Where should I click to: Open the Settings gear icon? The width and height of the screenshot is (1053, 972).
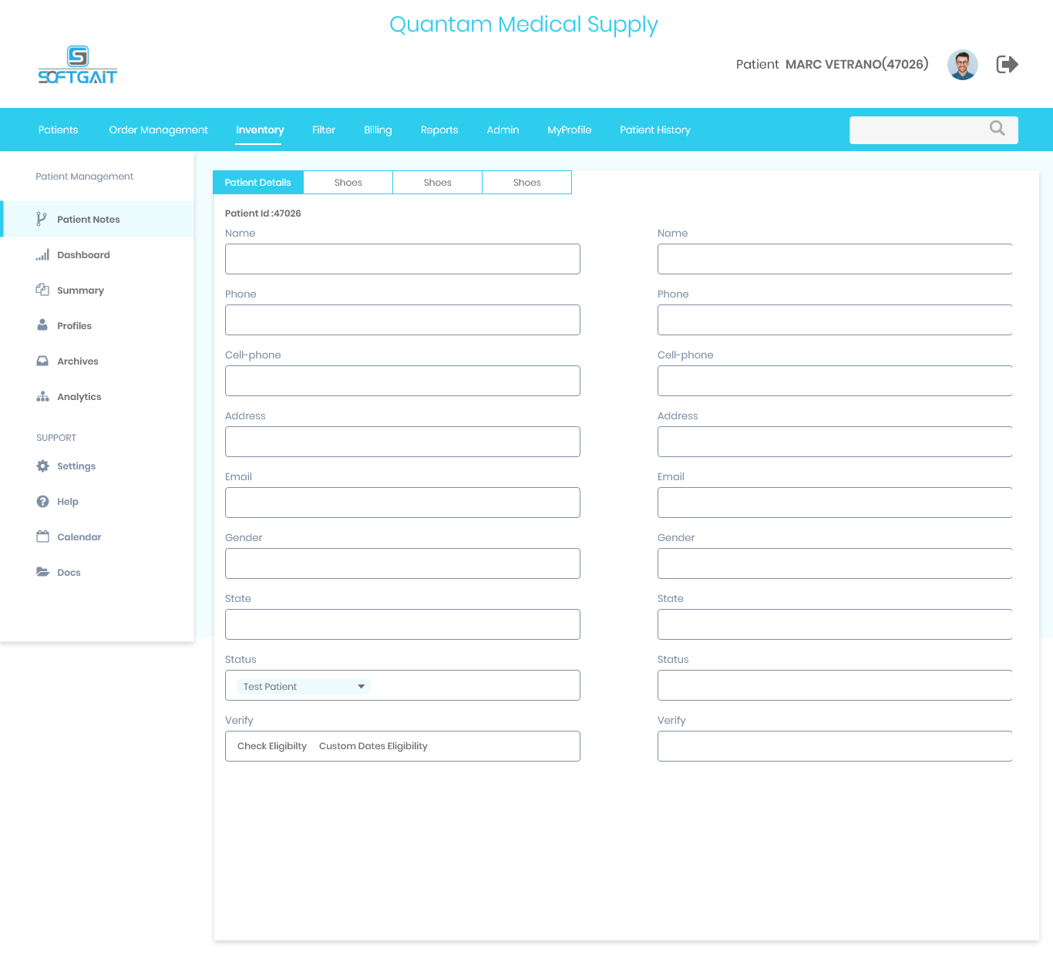pos(42,466)
